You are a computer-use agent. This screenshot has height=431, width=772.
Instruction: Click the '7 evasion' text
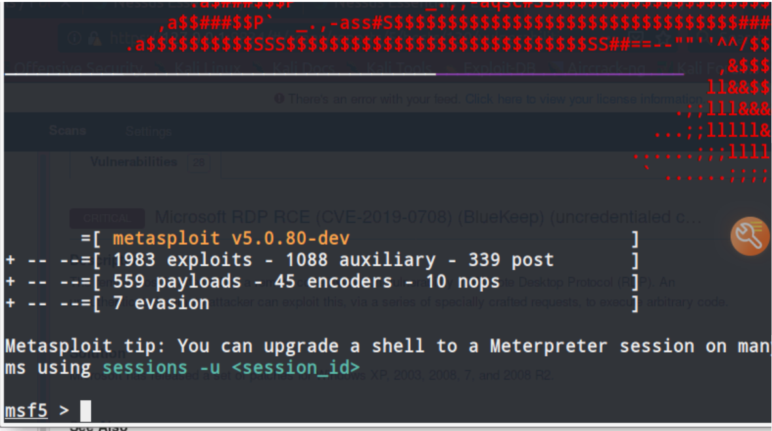(161, 303)
